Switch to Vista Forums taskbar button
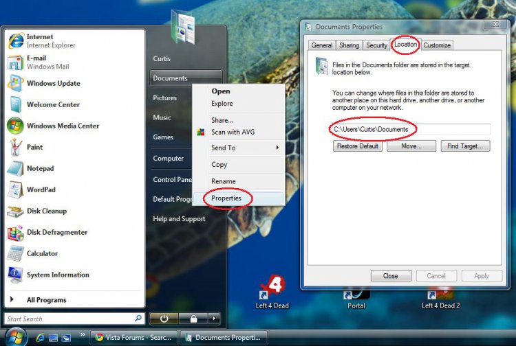Screen dimensions: 516x346 (x=133, y=338)
